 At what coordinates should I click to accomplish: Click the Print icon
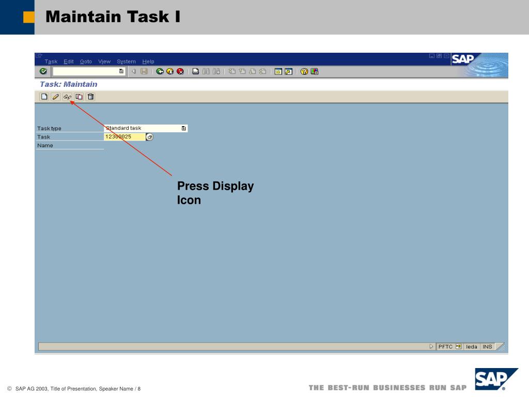[195, 71]
